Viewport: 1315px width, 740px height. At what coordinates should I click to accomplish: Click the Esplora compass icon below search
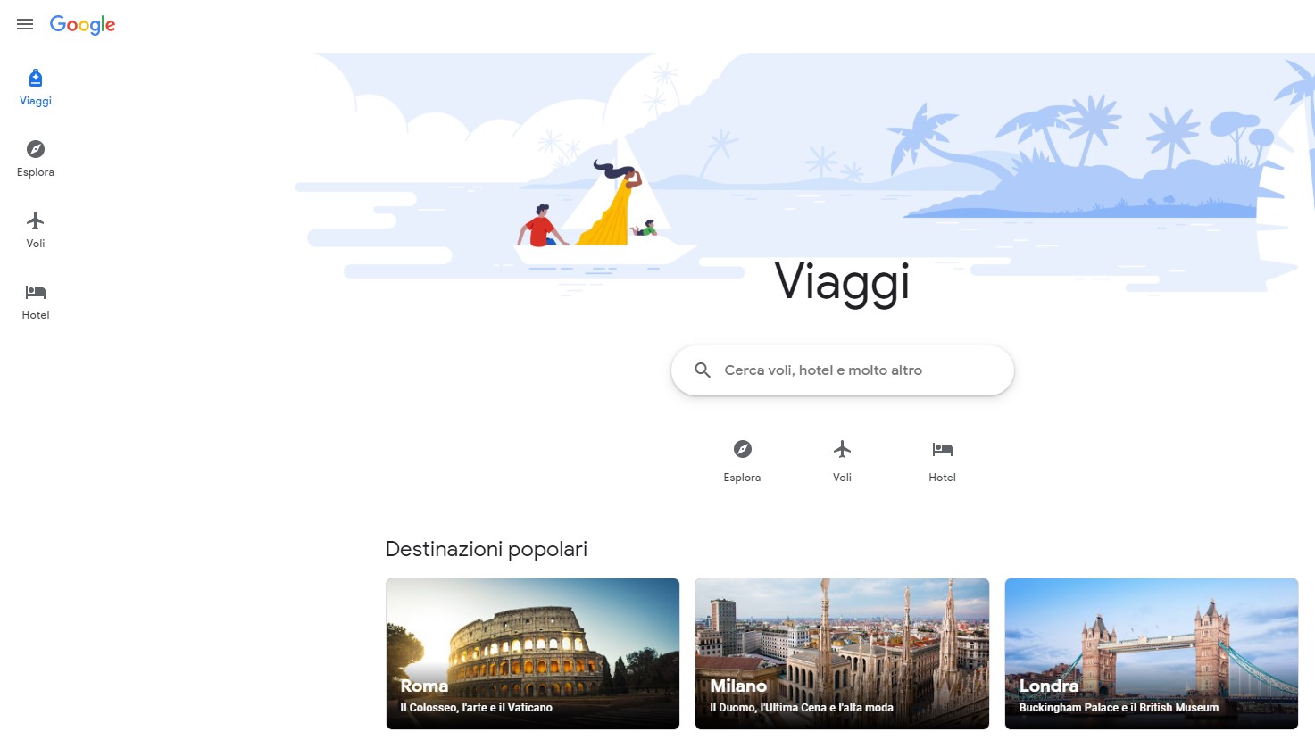tap(743, 449)
